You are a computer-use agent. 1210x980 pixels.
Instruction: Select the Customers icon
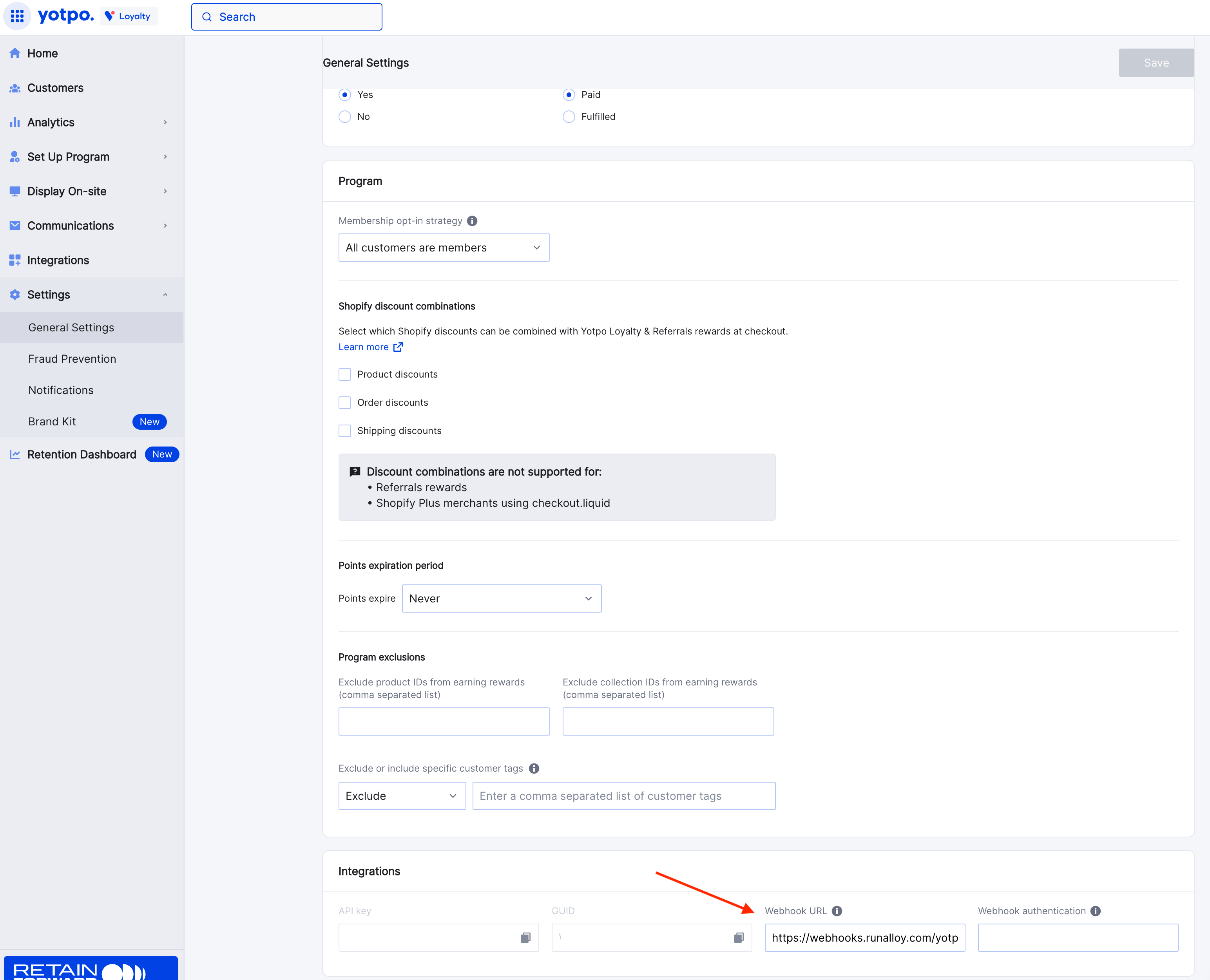click(x=14, y=87)
